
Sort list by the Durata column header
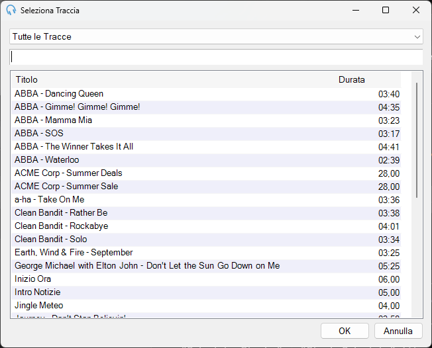pyautogui.click(x=352, y=79)
